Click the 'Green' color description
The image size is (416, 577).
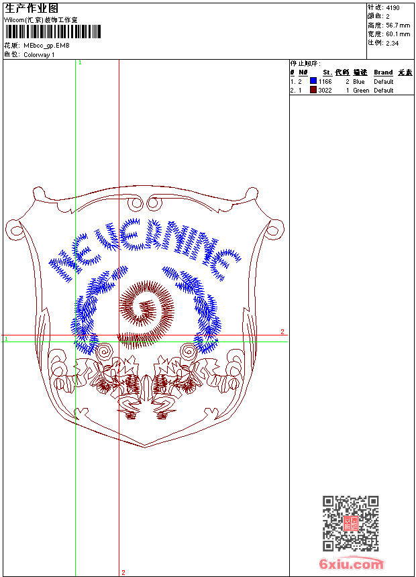[361, 91]
